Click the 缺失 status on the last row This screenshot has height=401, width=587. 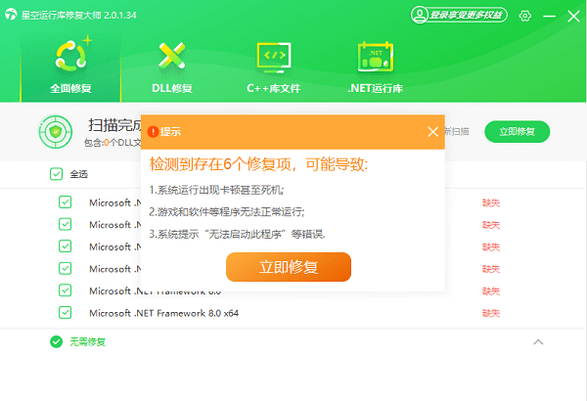coord(491,313)
